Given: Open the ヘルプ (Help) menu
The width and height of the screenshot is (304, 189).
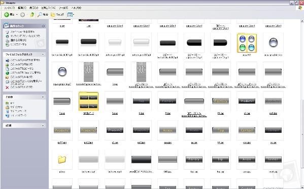Looking at the screenshot, I should 76,8.
